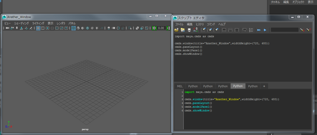This screenshot has height=135, width=317.
Task: Click the Select Camera icon in viewport
Action: 7,28
